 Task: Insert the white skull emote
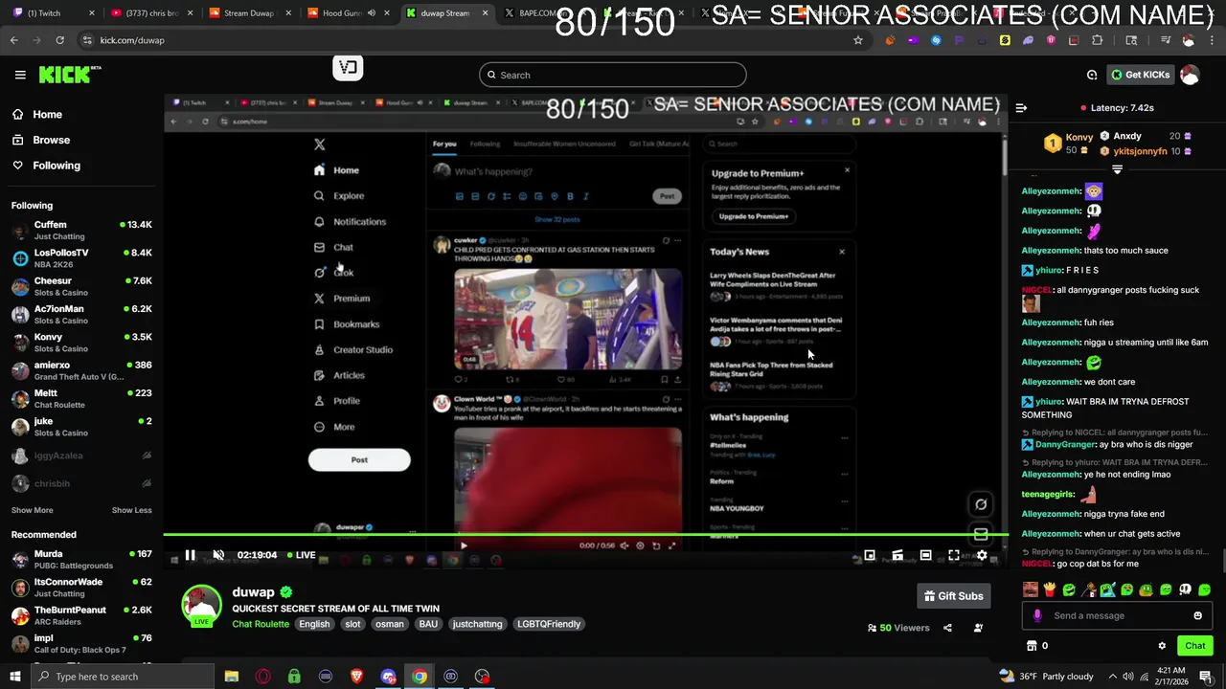(x=1185, y=589)
